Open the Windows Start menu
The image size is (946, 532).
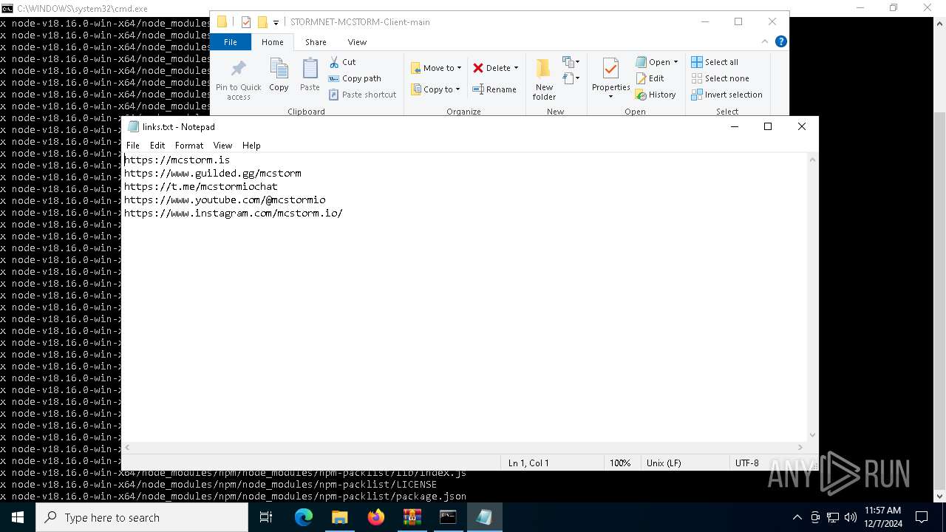(18, 517)
